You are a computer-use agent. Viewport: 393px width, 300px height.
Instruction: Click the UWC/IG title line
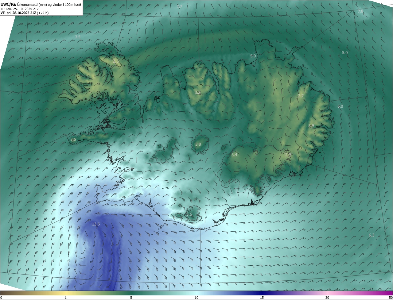pos(41,5)
